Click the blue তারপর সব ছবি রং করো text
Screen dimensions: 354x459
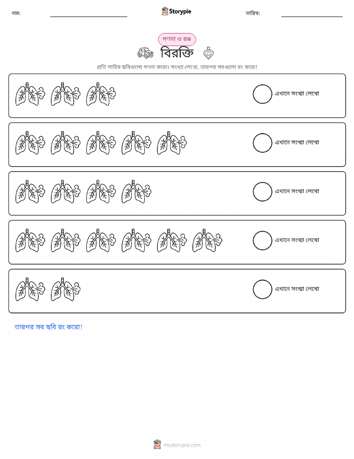(48, 327)
